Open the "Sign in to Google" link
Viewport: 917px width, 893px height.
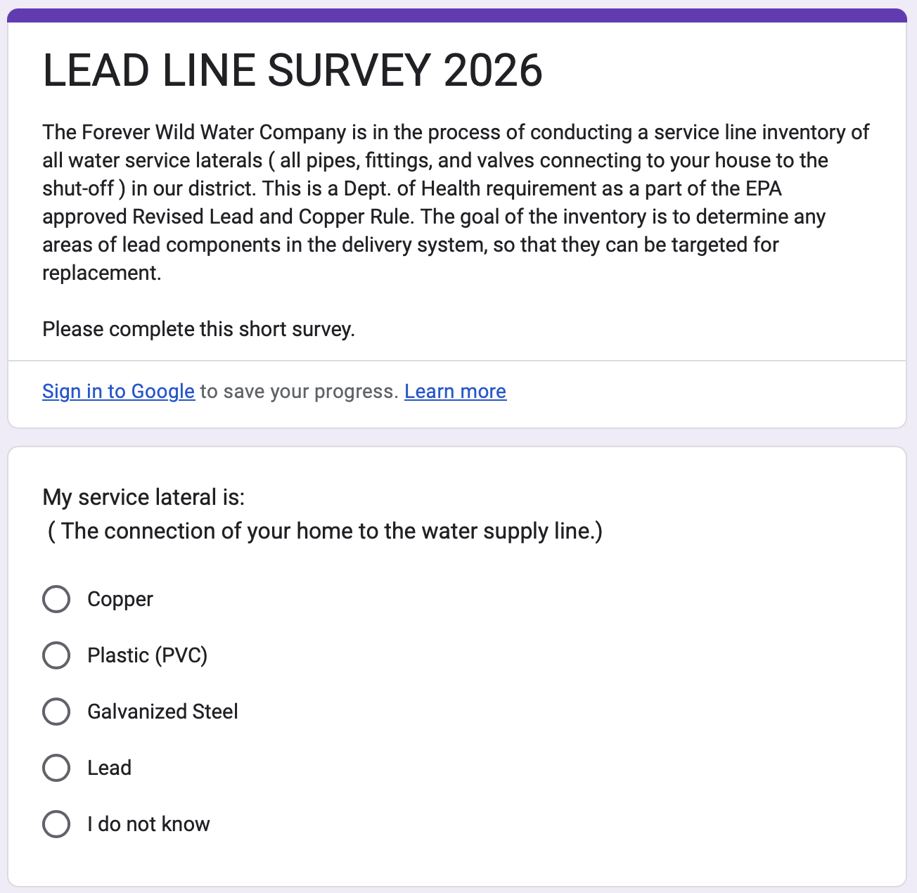(x=118, y=392)
